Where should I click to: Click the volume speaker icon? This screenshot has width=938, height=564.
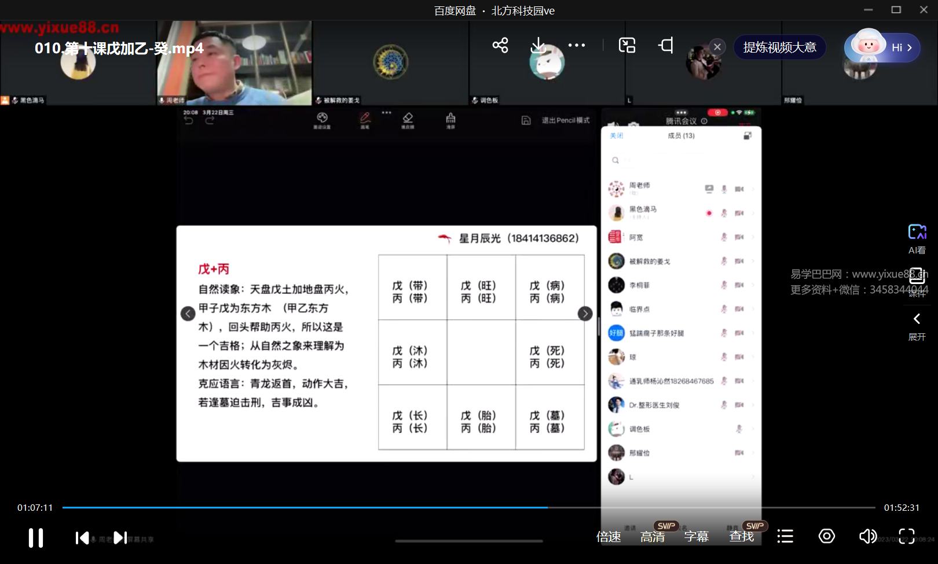point(867,536)
